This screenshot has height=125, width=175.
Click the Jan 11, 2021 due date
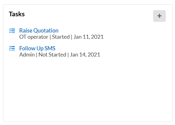(x=88, y=37)
